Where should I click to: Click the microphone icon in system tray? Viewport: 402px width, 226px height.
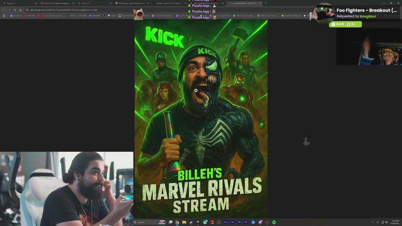378,222
